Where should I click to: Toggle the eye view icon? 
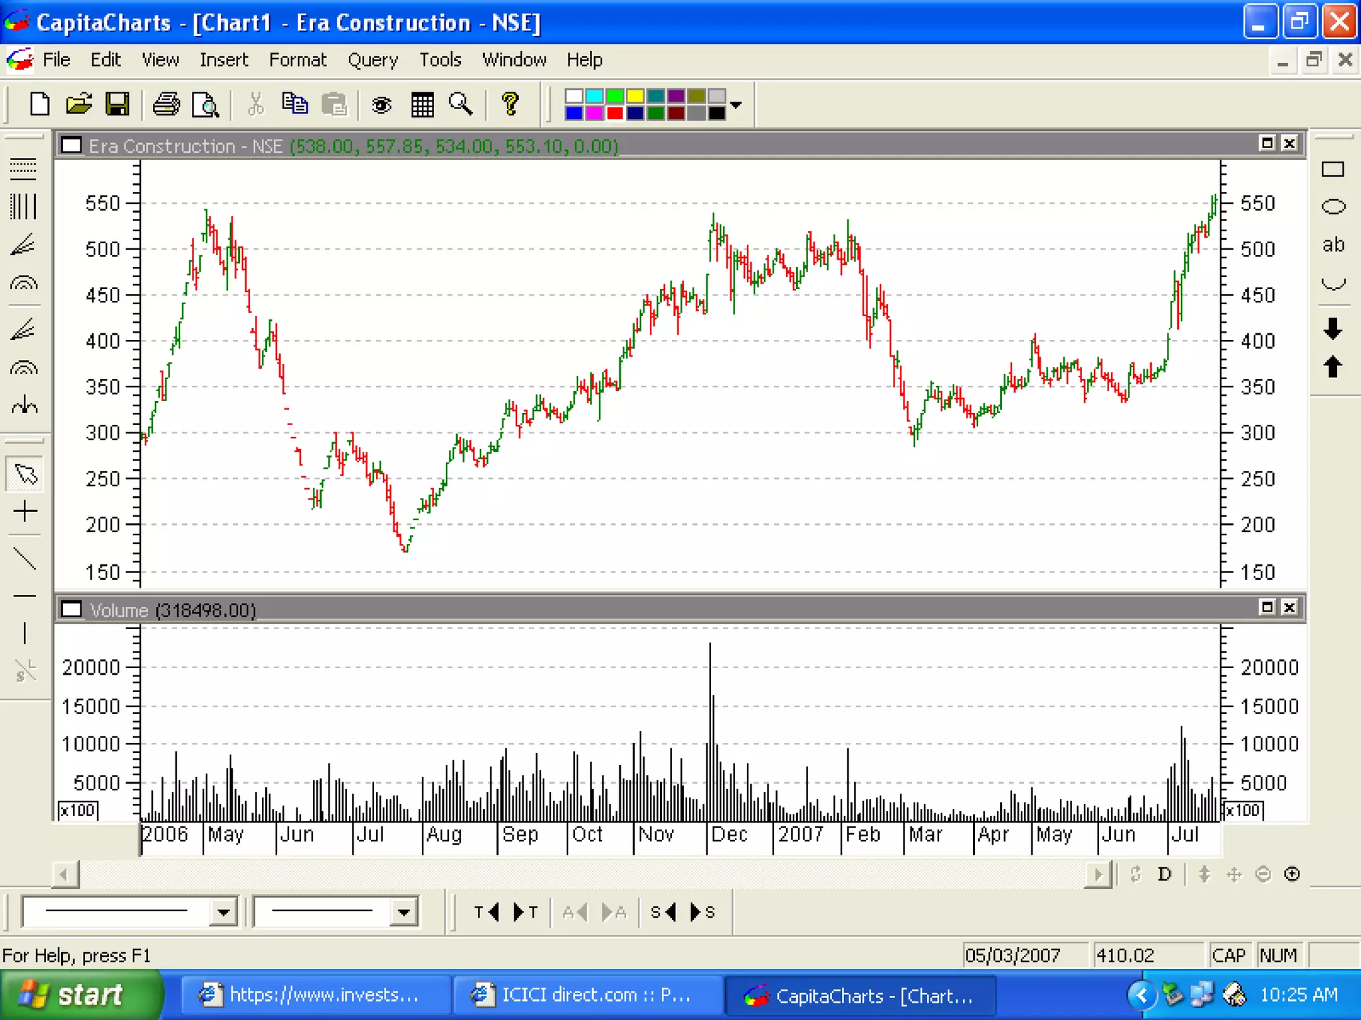(x=381, y=104)
